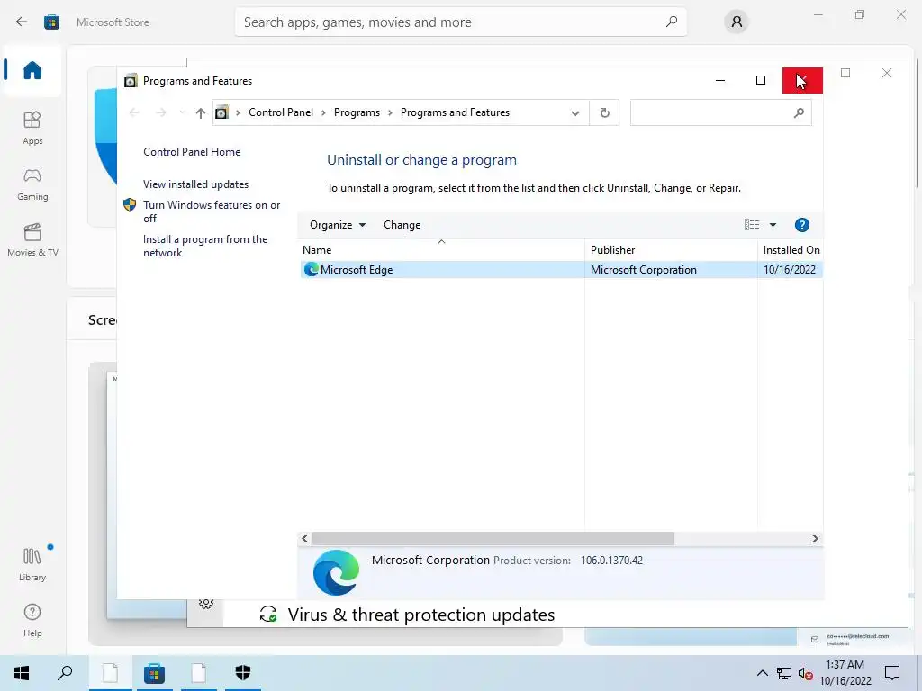Click the settings gear behind Programs window
Image resolution: width=922 pixels, height=691 pixels.
coord(206,604)
